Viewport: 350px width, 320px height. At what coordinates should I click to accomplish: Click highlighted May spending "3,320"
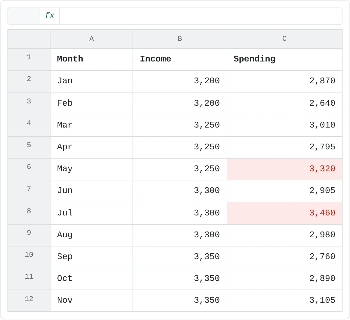(285, 169)
